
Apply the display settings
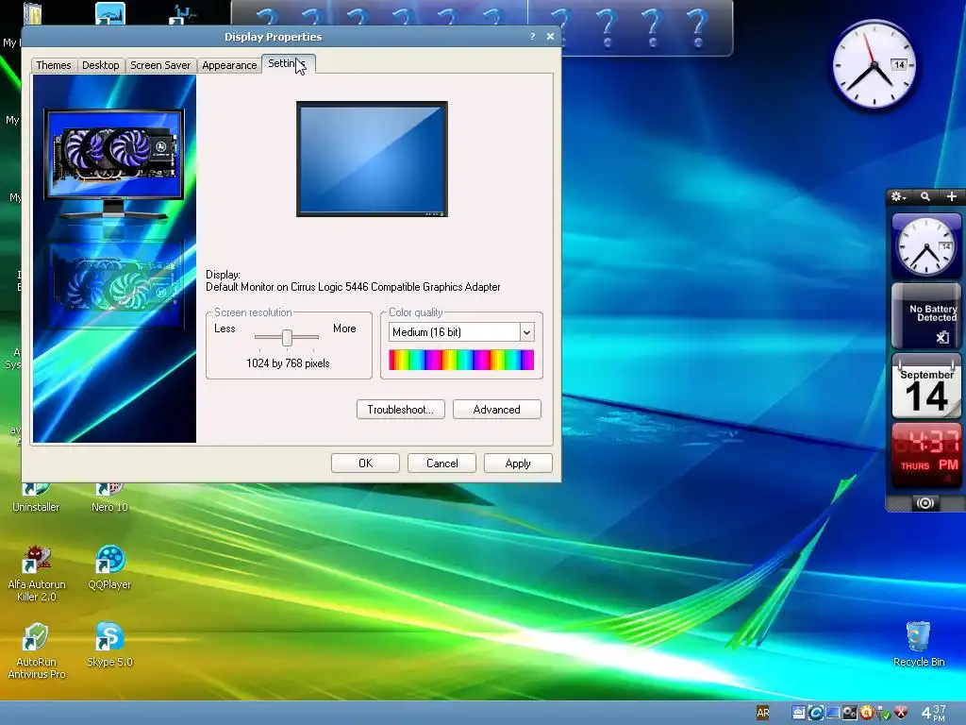[x=518, y=463]
